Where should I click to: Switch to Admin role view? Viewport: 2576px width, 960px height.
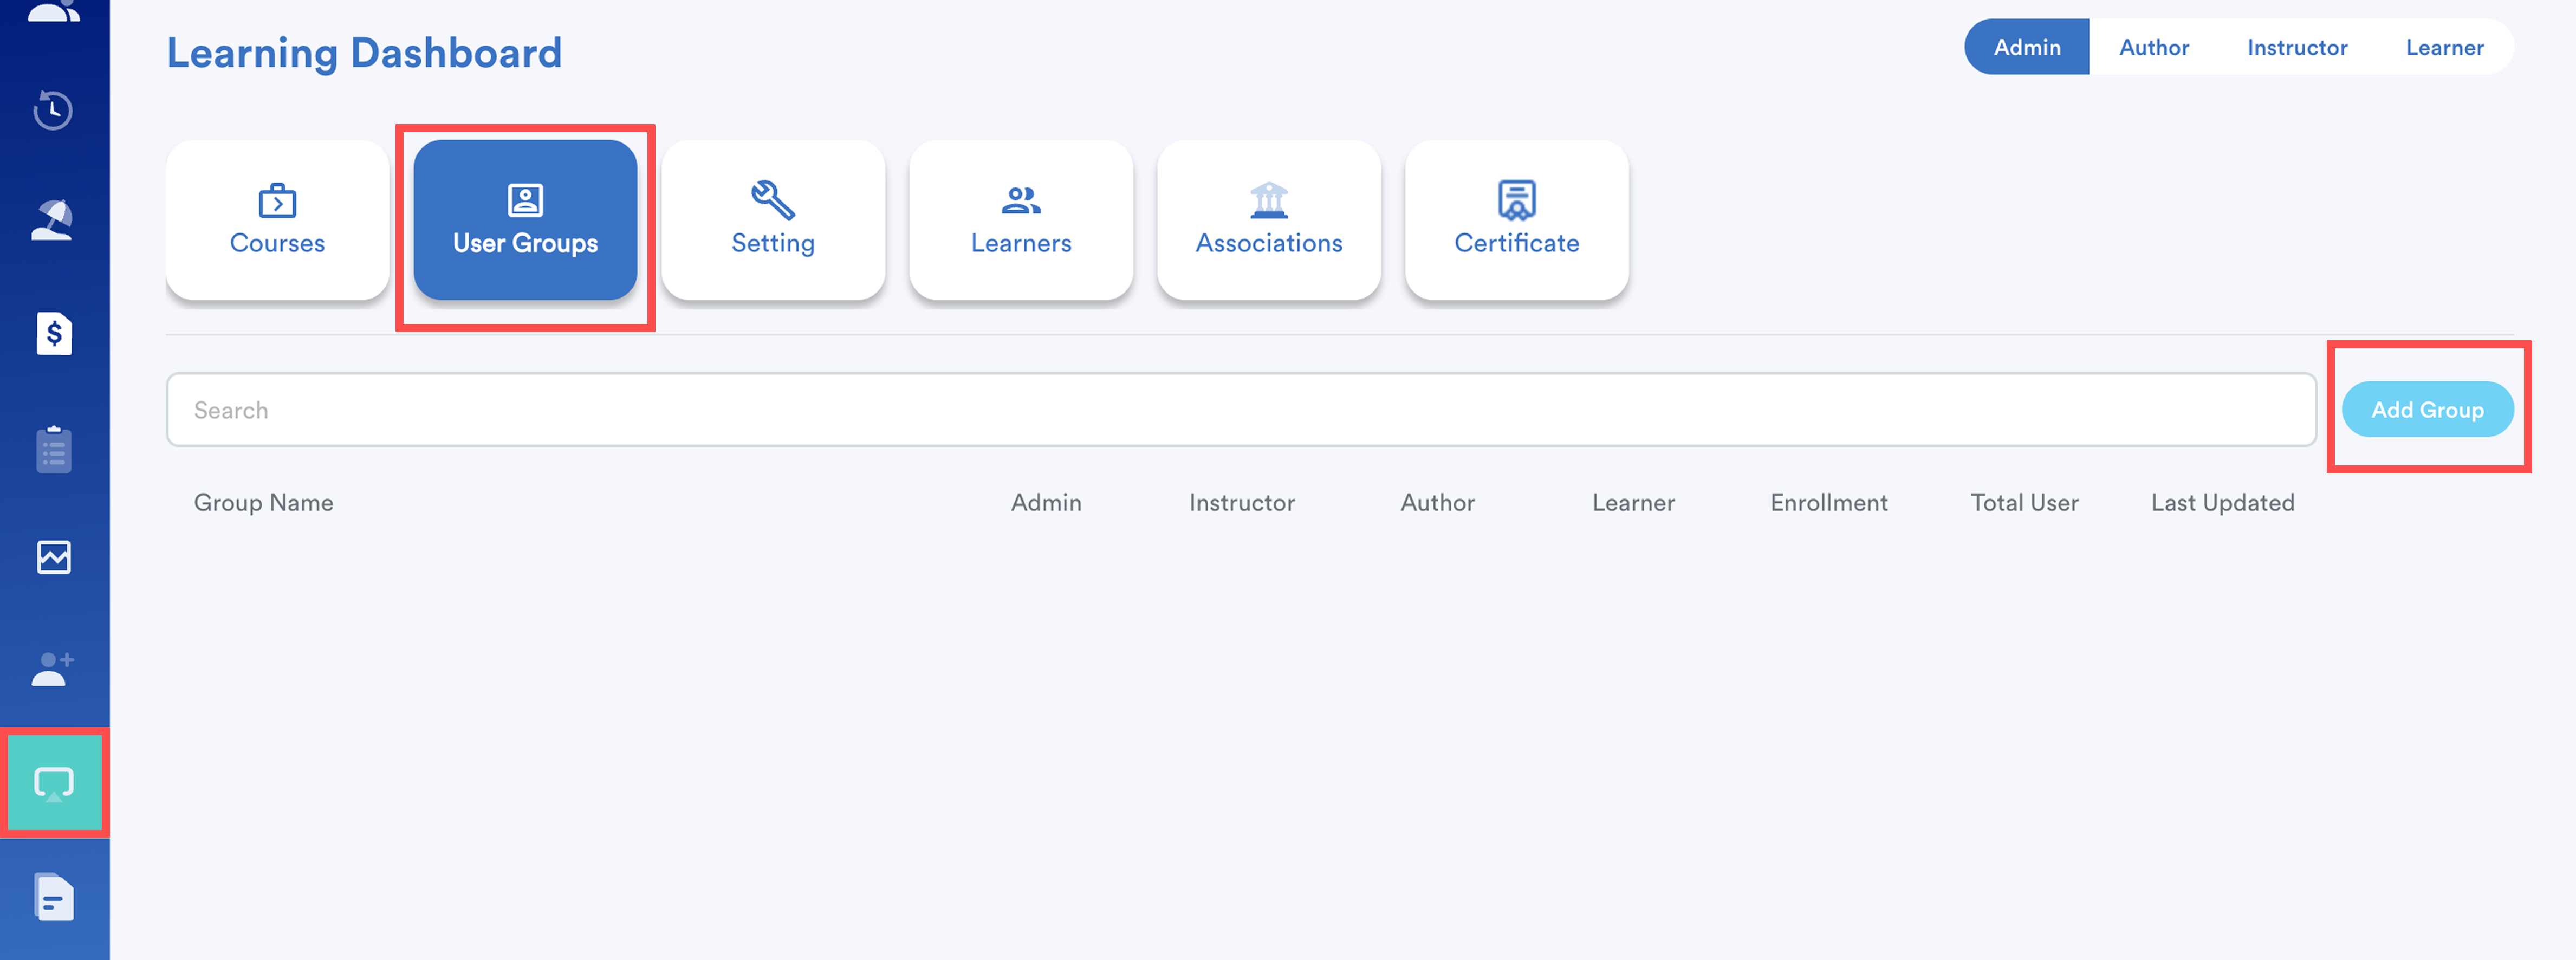click(x=2026, y=47)
